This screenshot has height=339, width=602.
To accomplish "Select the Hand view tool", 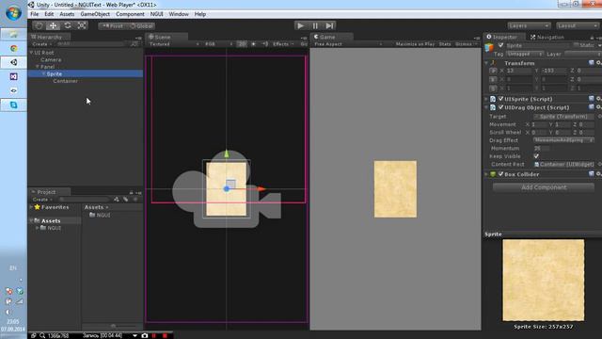I will tap(39, 25).
